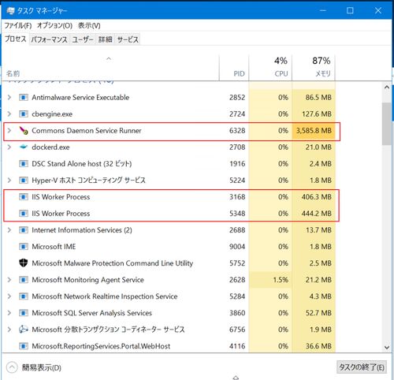Viewport: 394px width, 380px height.
Task: Expand Microsoft Network Realtime Inspection Service
Action: tap(9, 296)
